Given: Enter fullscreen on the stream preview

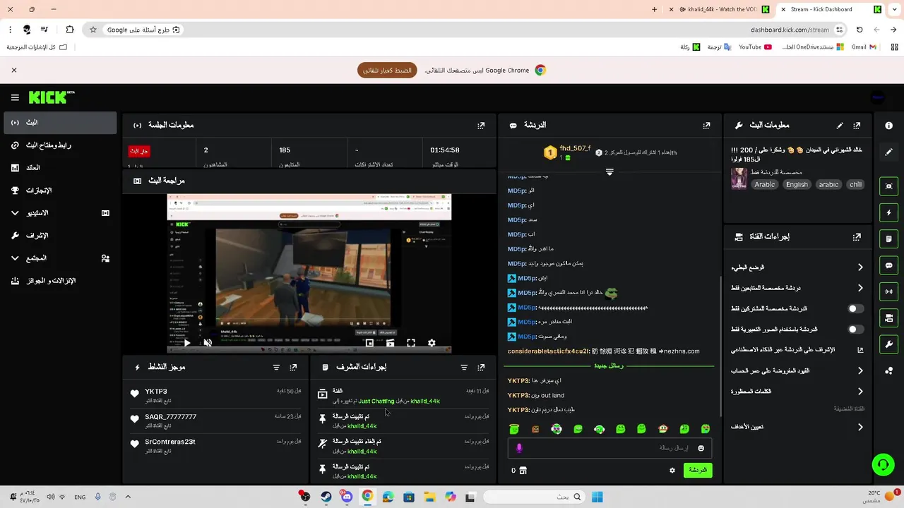Looking at the screenshot, I should point(411,343).
